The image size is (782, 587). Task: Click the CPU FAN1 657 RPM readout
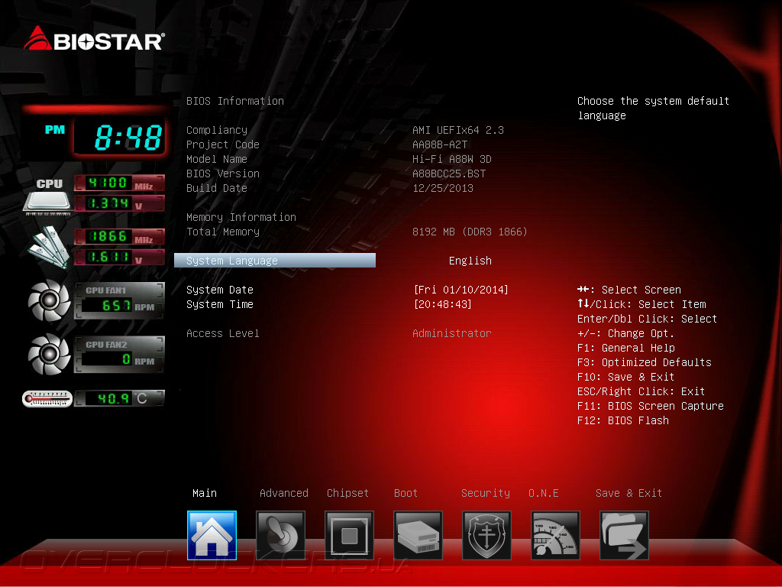[119, 301]
